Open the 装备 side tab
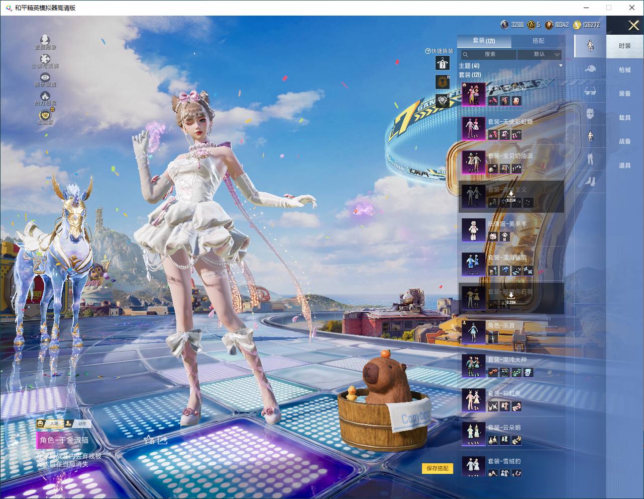 625,94
